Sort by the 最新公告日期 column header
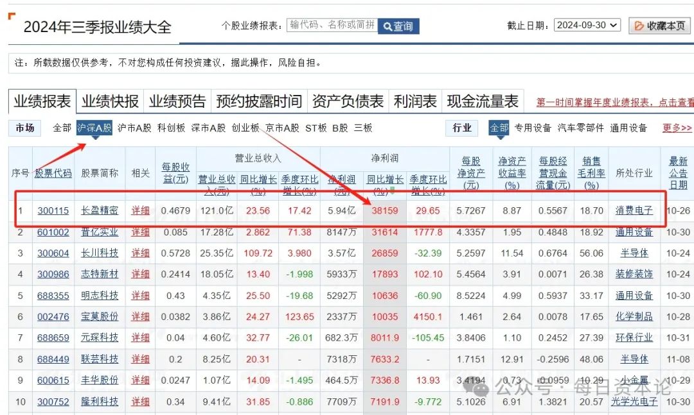Screen dimensions: 694x415 click(678, 173)
